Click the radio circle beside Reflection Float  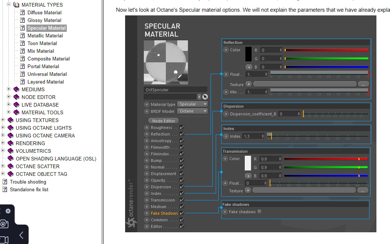(x=226, y=74)
